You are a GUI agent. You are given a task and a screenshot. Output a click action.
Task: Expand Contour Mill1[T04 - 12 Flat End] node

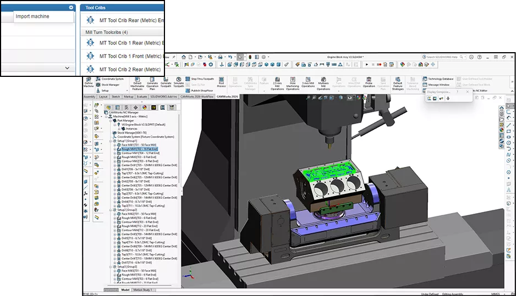click(x=115, y=153)
